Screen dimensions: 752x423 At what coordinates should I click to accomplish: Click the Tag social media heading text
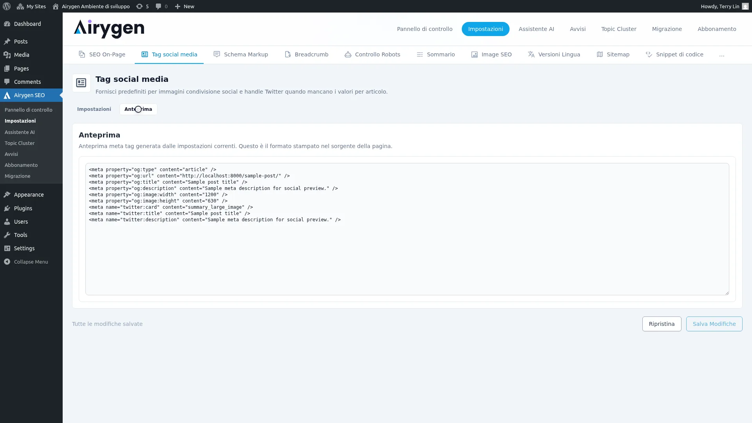click(x=132, y=79)
